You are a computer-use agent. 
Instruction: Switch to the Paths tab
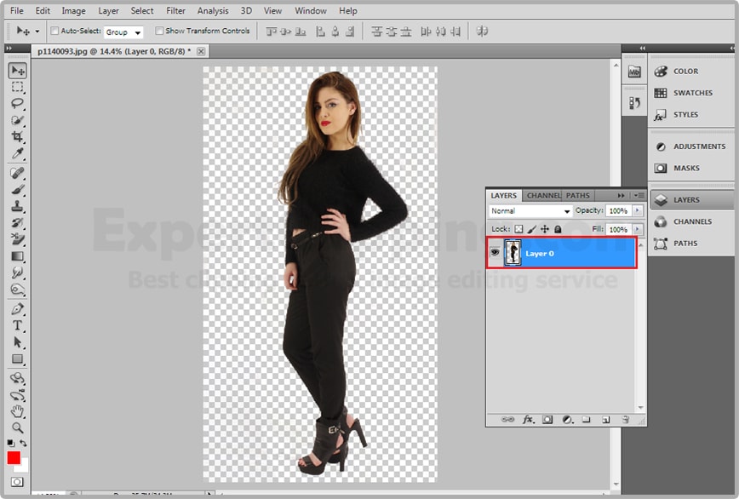577,196
